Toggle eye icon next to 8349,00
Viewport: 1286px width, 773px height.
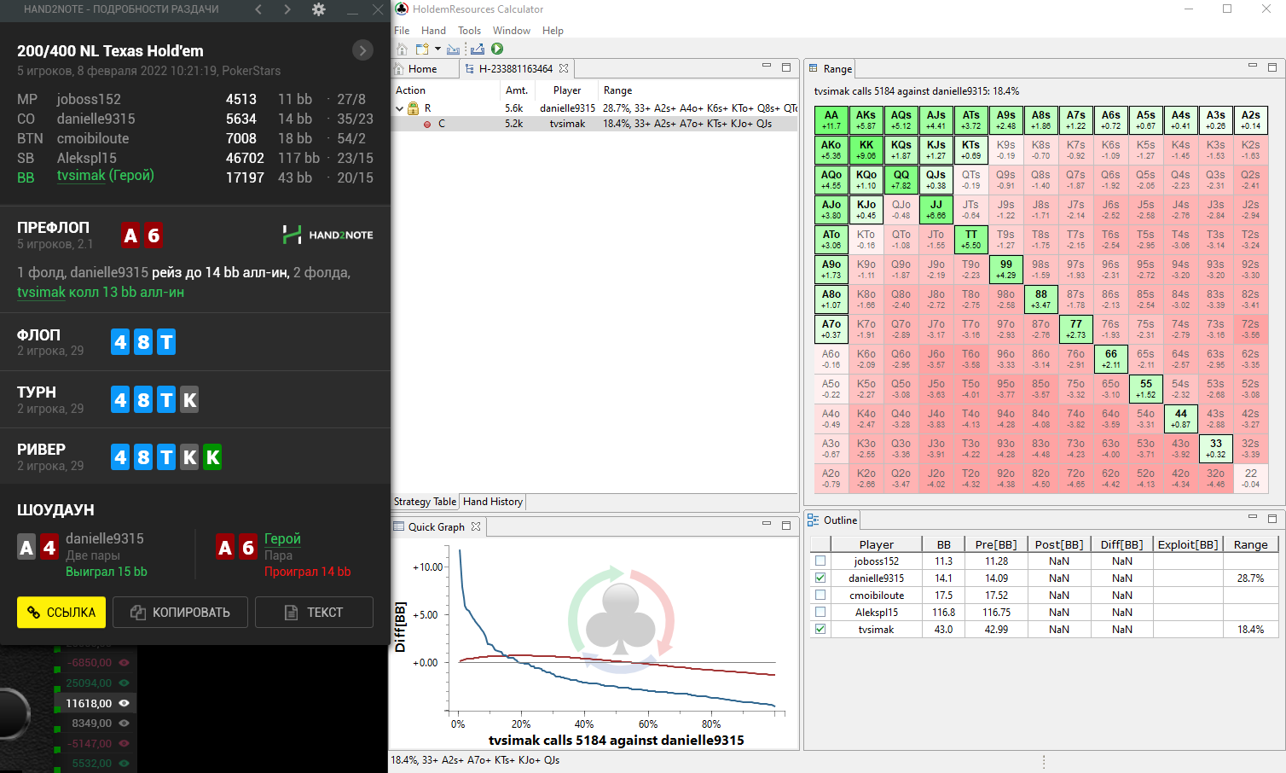125,723
